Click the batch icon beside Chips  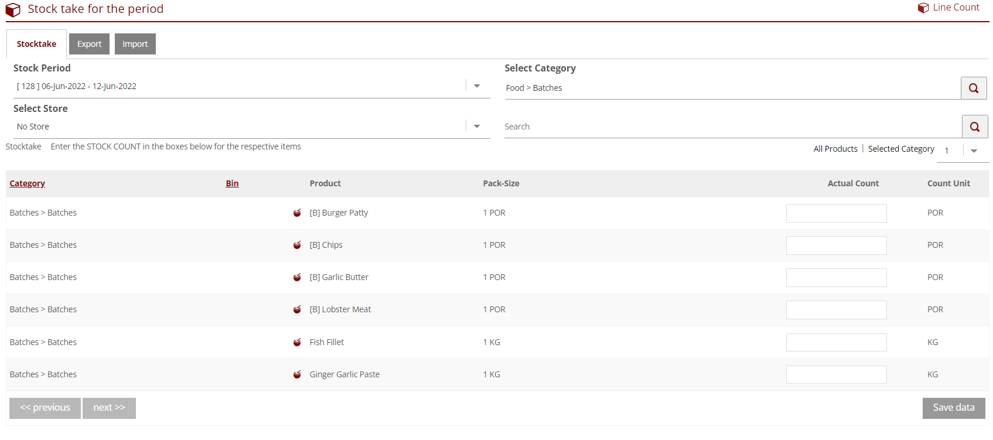tap(297, 245)
